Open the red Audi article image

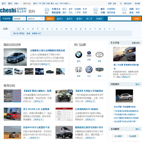point(12,114)
